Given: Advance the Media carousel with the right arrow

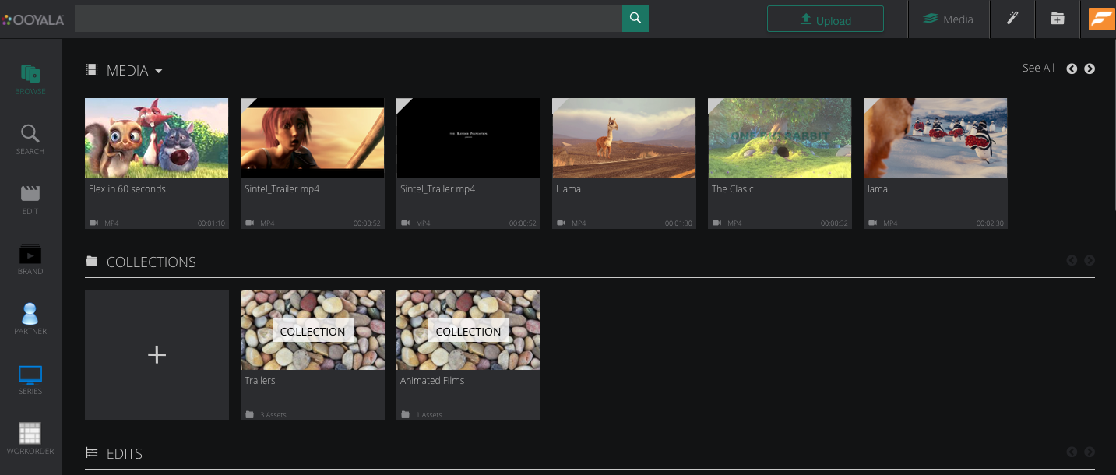Looking at the screenshot, I should coord(1090,69).
